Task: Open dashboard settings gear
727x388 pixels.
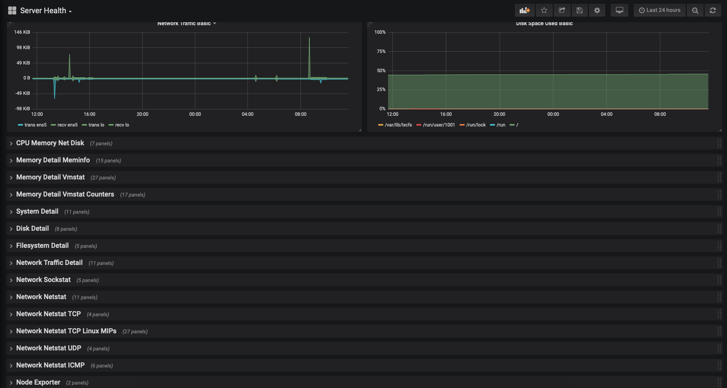Action: pyautogui.click(x=597, y=10)
